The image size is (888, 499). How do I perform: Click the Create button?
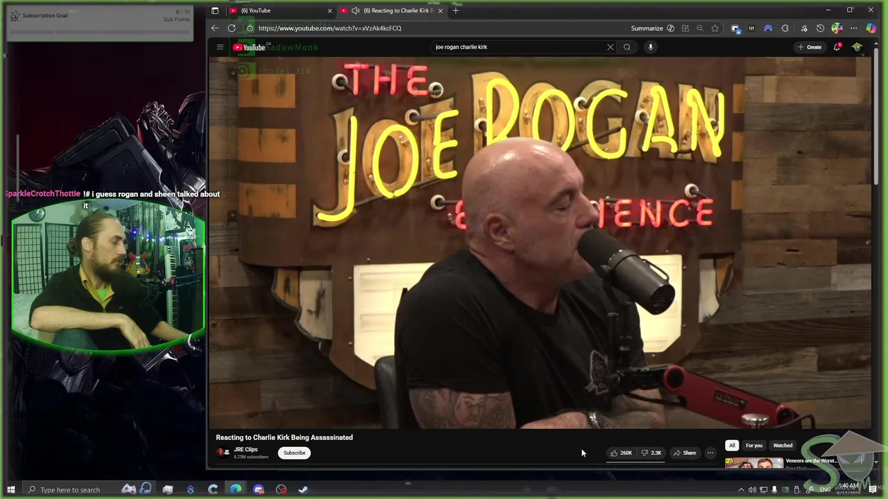pos(810,47)
